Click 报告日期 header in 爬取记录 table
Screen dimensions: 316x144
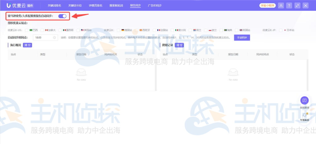tap(233, 54)
